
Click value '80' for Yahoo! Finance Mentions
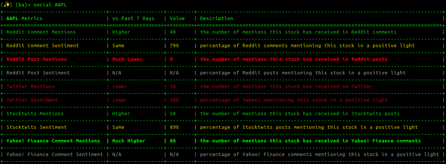pyautogui.click(x=172, y=141)
